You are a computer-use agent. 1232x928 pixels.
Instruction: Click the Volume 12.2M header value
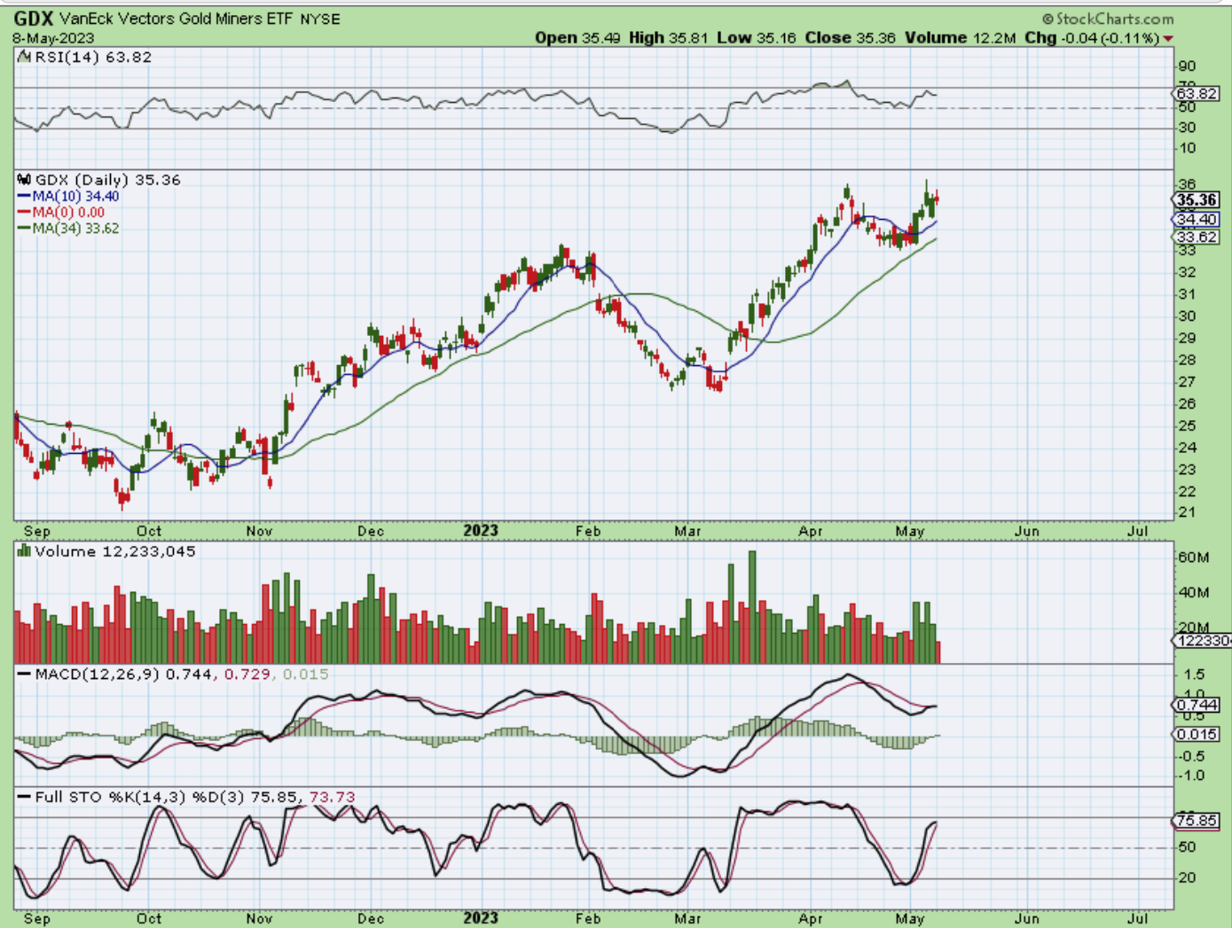pyautogui.click(x=961, y=38)
